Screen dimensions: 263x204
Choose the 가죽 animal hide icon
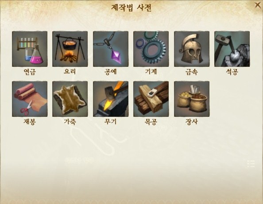pyautogui.click(x=70, y=99)
